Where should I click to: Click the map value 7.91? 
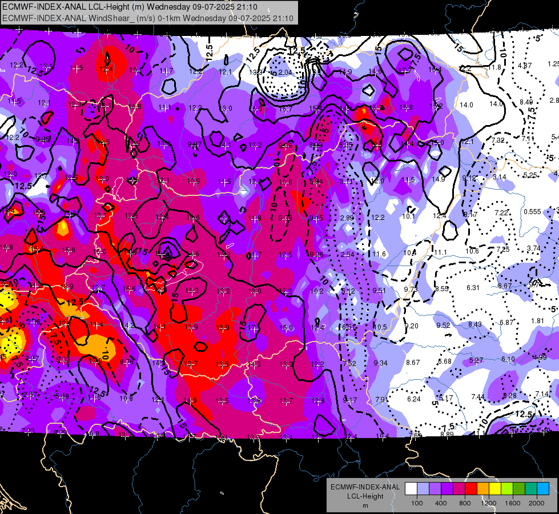382,399
